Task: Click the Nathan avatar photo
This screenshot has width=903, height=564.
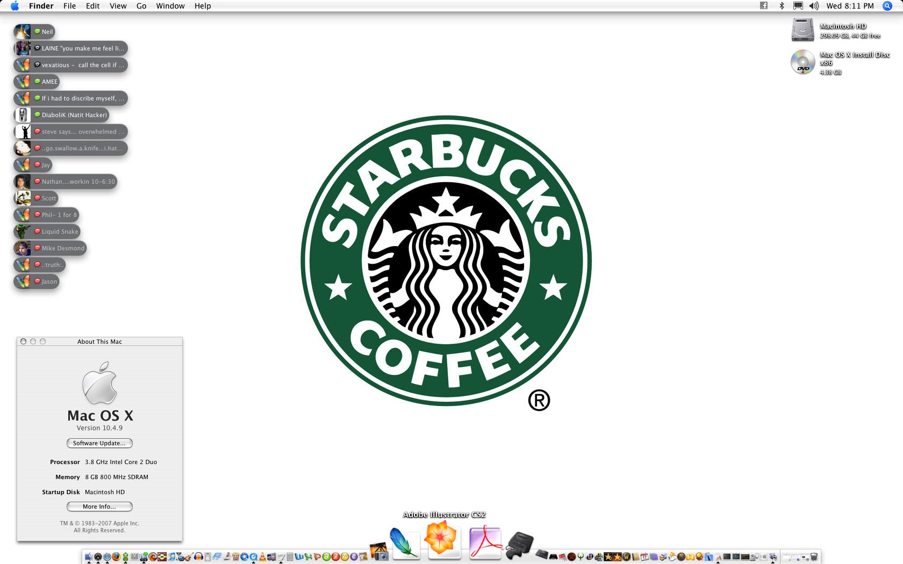Action: click(23, 182)
